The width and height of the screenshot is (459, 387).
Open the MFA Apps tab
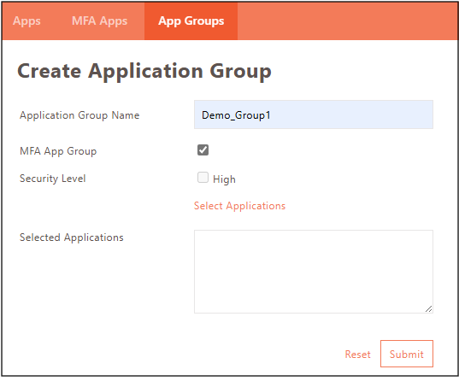(x=99, y=21)
